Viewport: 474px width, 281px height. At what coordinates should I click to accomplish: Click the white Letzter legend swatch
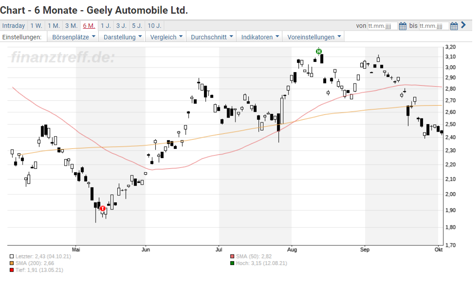point(12,257)
